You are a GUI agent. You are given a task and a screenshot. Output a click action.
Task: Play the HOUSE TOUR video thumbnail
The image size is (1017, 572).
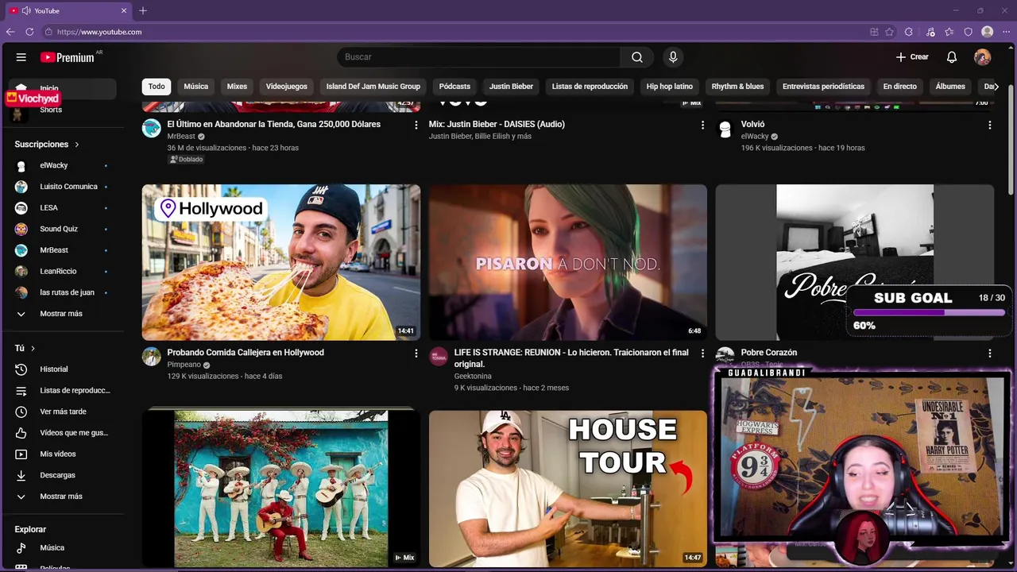(568, 489)
